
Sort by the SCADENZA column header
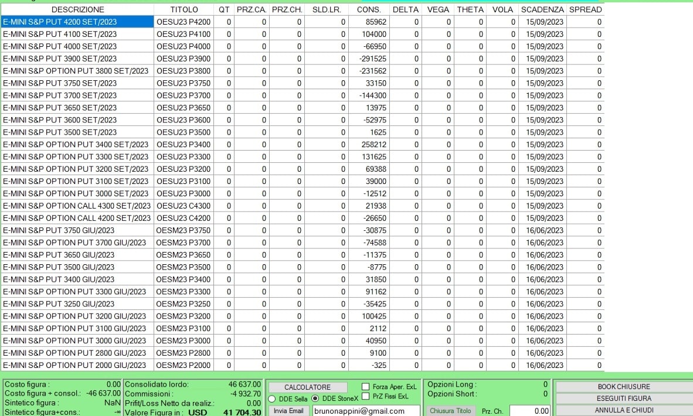pos(542,9)
